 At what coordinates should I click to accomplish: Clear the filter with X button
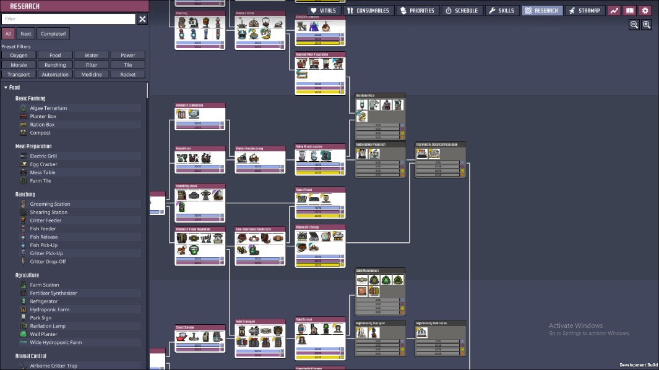coord(142,19)
